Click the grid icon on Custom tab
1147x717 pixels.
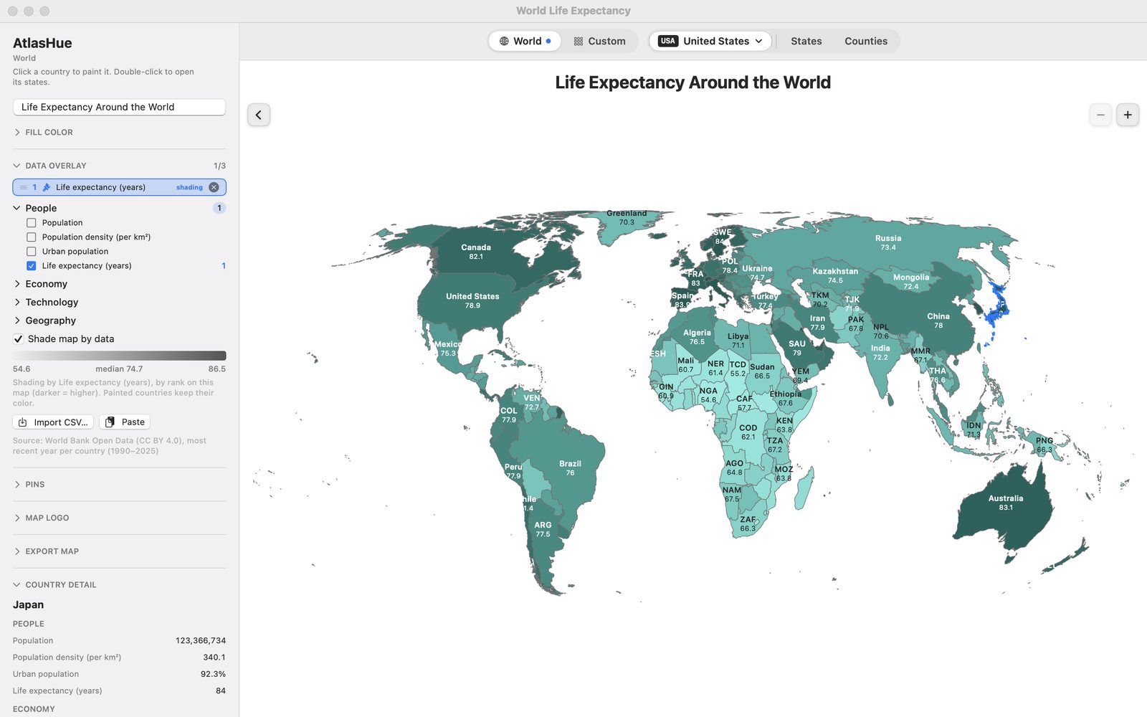(x=579, y=41)
